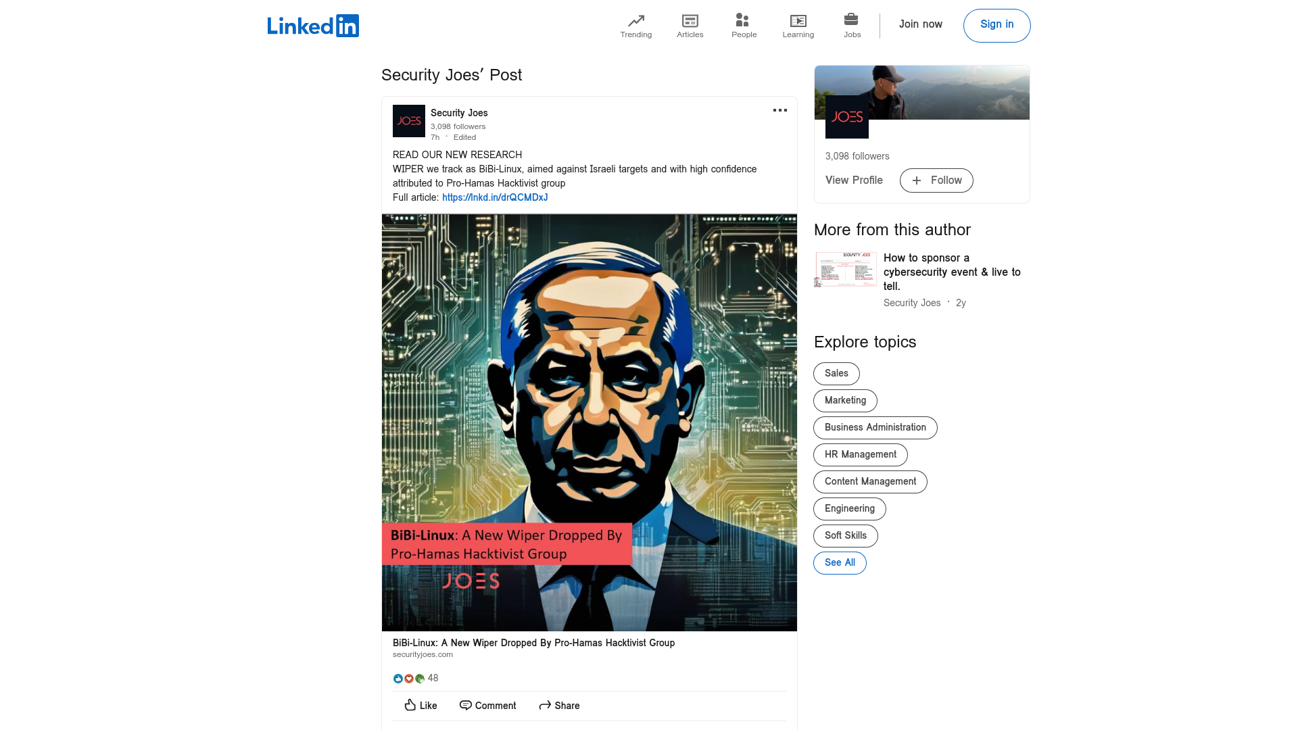Select the Jobs tab in navigation
Viewport: 1298px width, 730px height.
point(852,26)
